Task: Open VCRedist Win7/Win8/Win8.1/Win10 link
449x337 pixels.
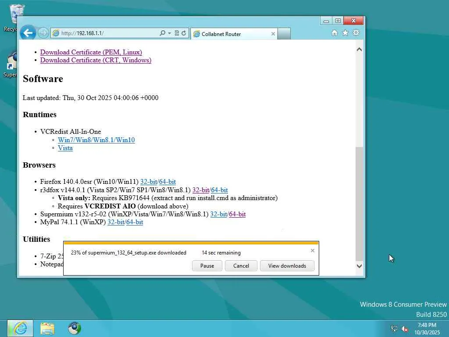Action: (96, 140)
